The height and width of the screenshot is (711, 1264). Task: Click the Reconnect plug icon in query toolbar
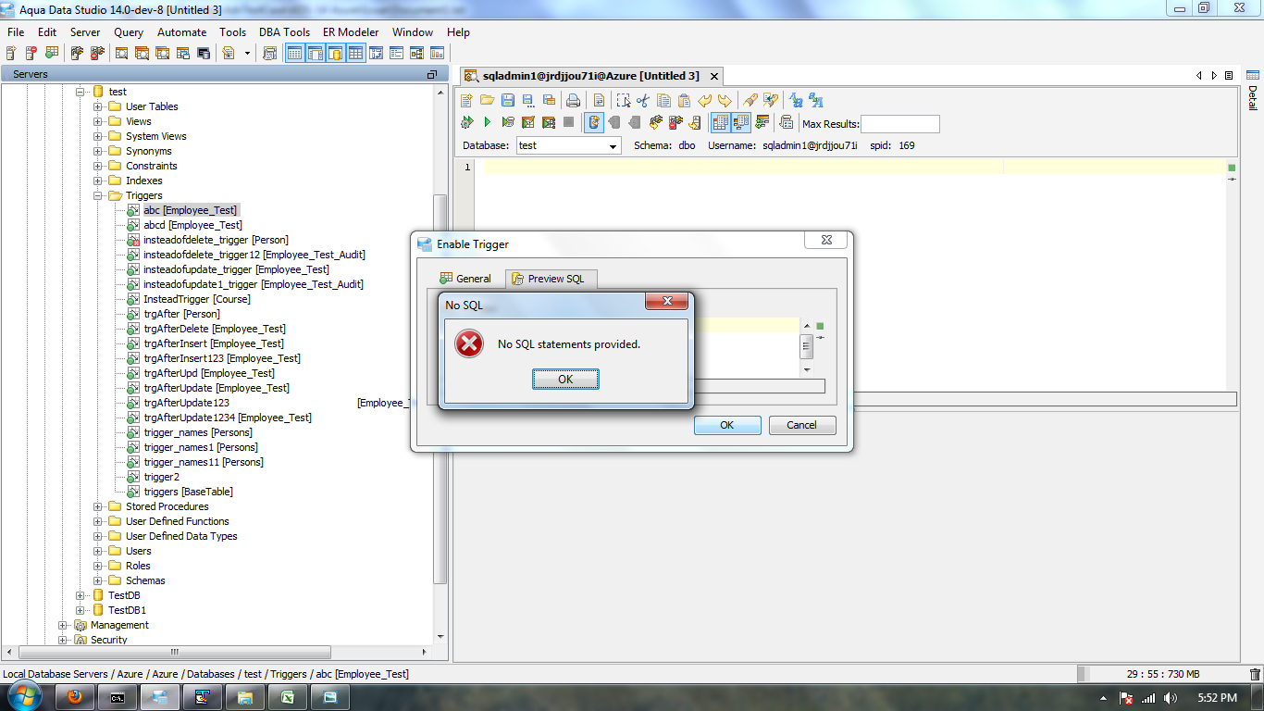pos(656,122)
